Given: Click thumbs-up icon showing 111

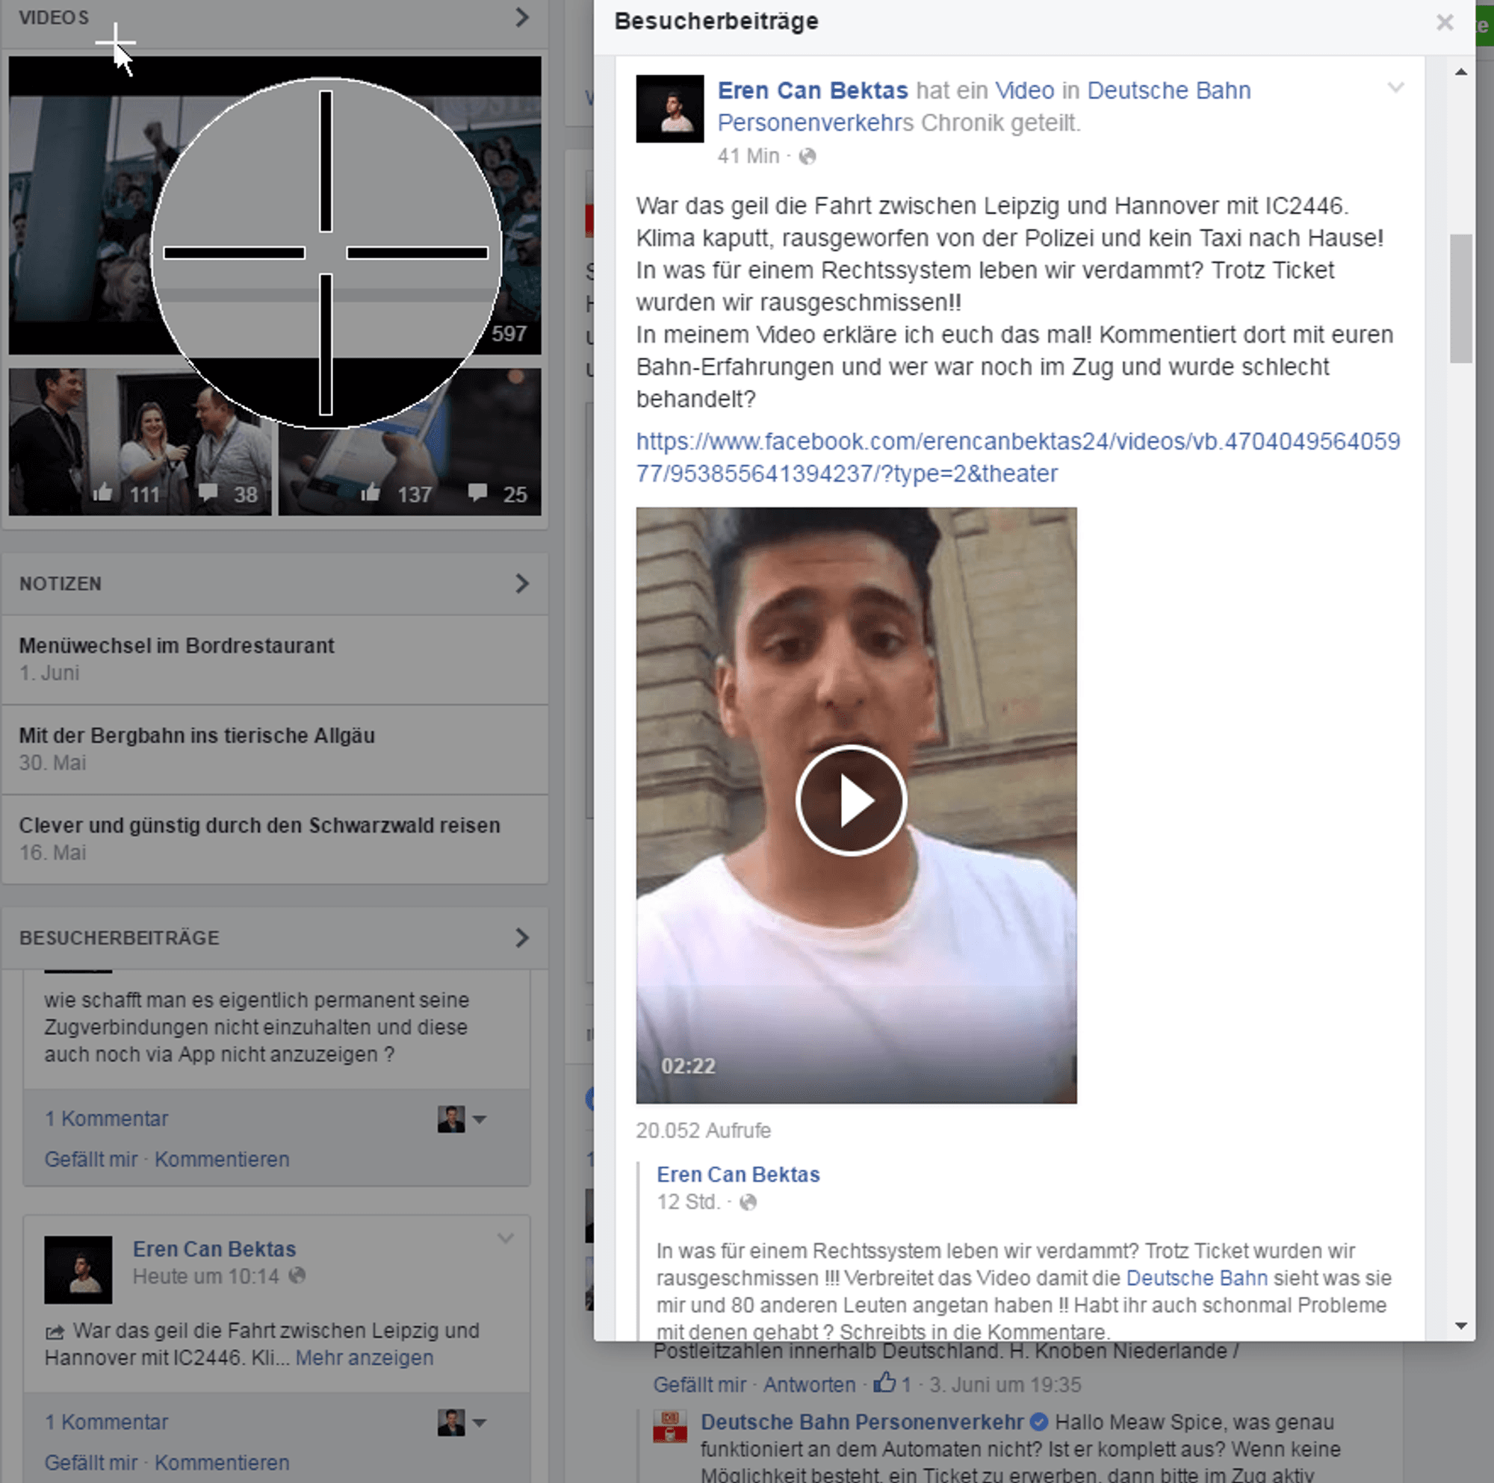Looking at the screenshot, I should click(103, 493).
